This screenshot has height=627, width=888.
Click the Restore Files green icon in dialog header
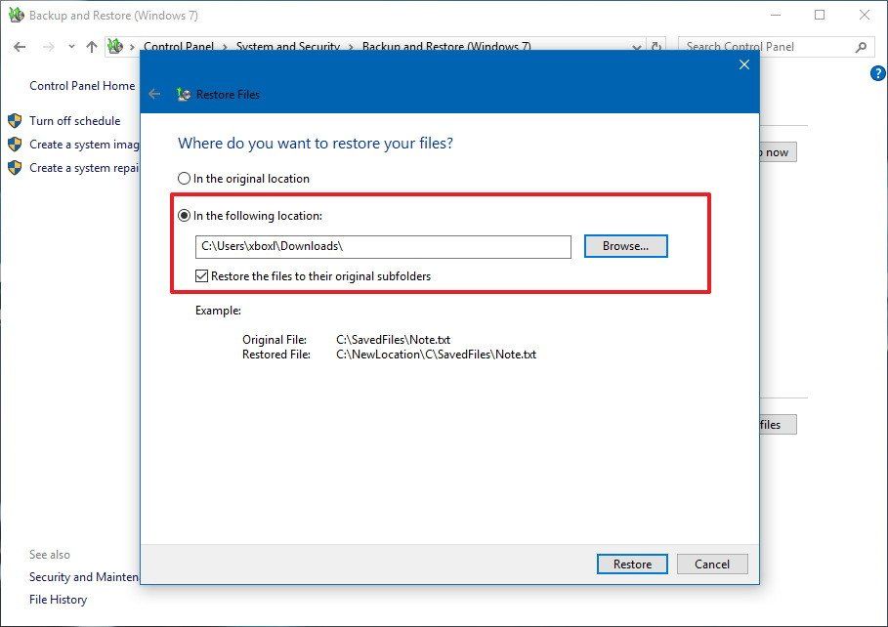tap(183, 94)
